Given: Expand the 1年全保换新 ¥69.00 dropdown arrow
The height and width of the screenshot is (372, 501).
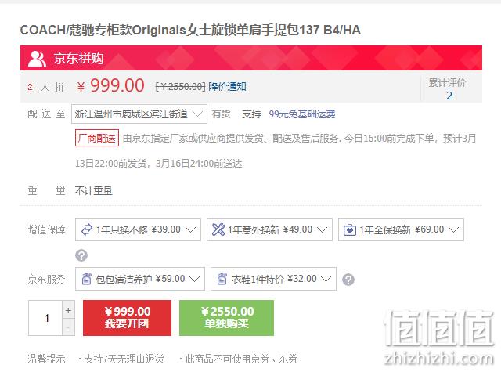Looking at the screenshot, I should click(x=454, y=229).
